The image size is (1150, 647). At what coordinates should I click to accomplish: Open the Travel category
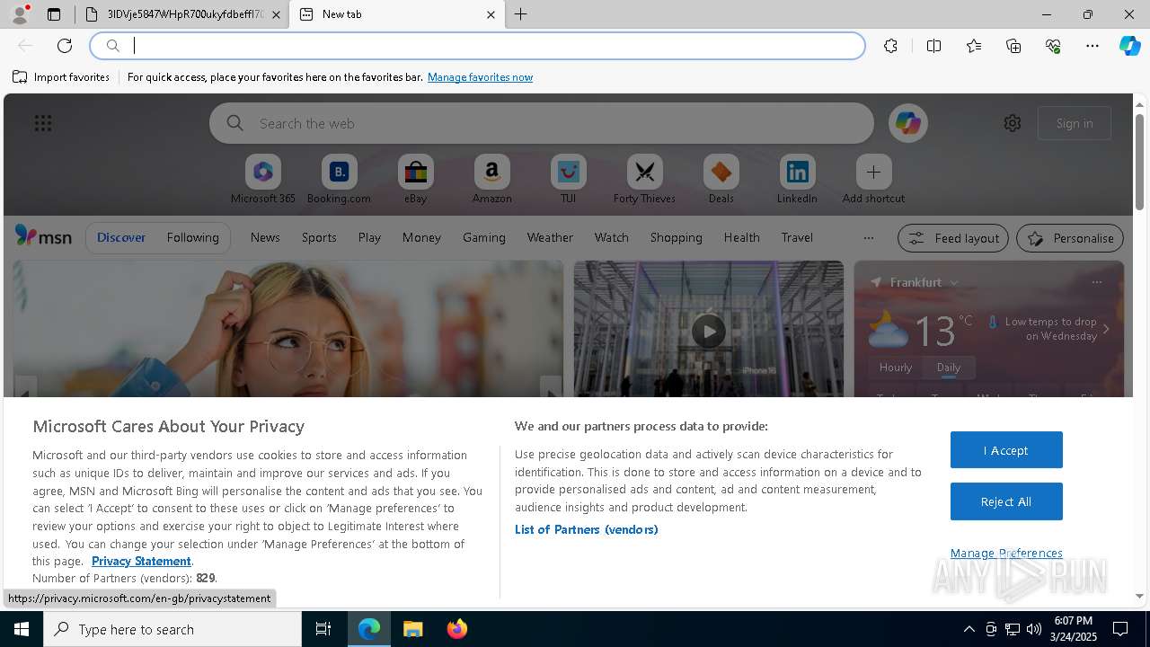click(x=797, y=237)
